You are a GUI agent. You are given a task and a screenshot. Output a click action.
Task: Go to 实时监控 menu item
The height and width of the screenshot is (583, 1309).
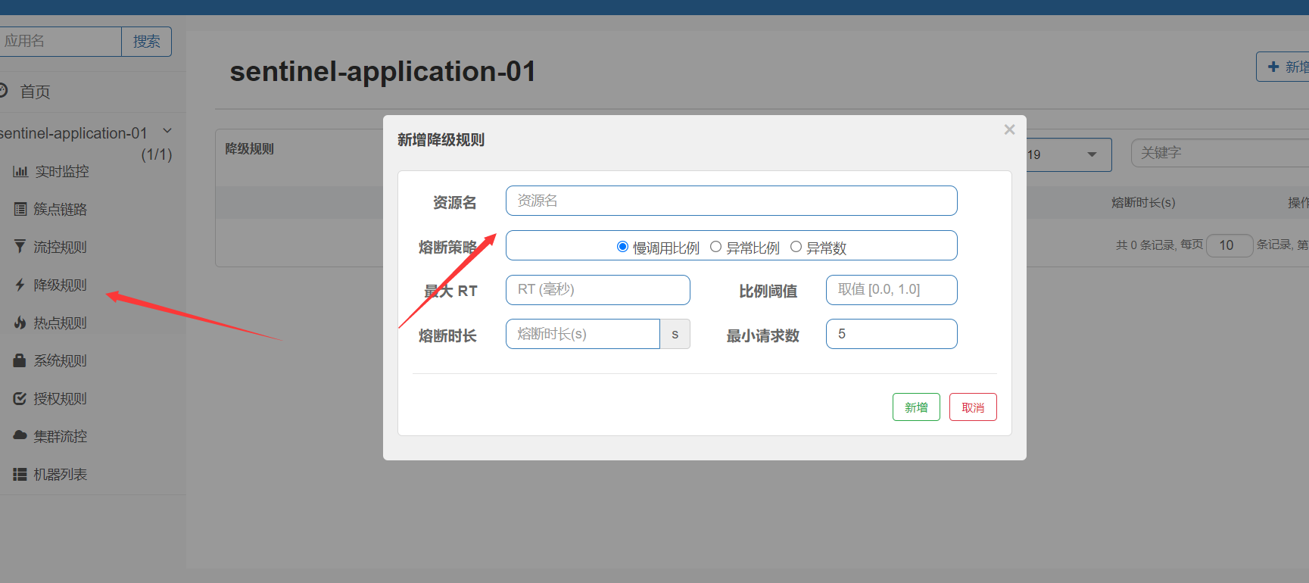tap(62, 172)
